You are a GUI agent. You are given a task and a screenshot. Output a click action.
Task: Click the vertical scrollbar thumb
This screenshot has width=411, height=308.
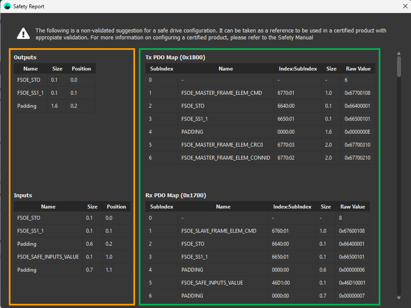399,67
